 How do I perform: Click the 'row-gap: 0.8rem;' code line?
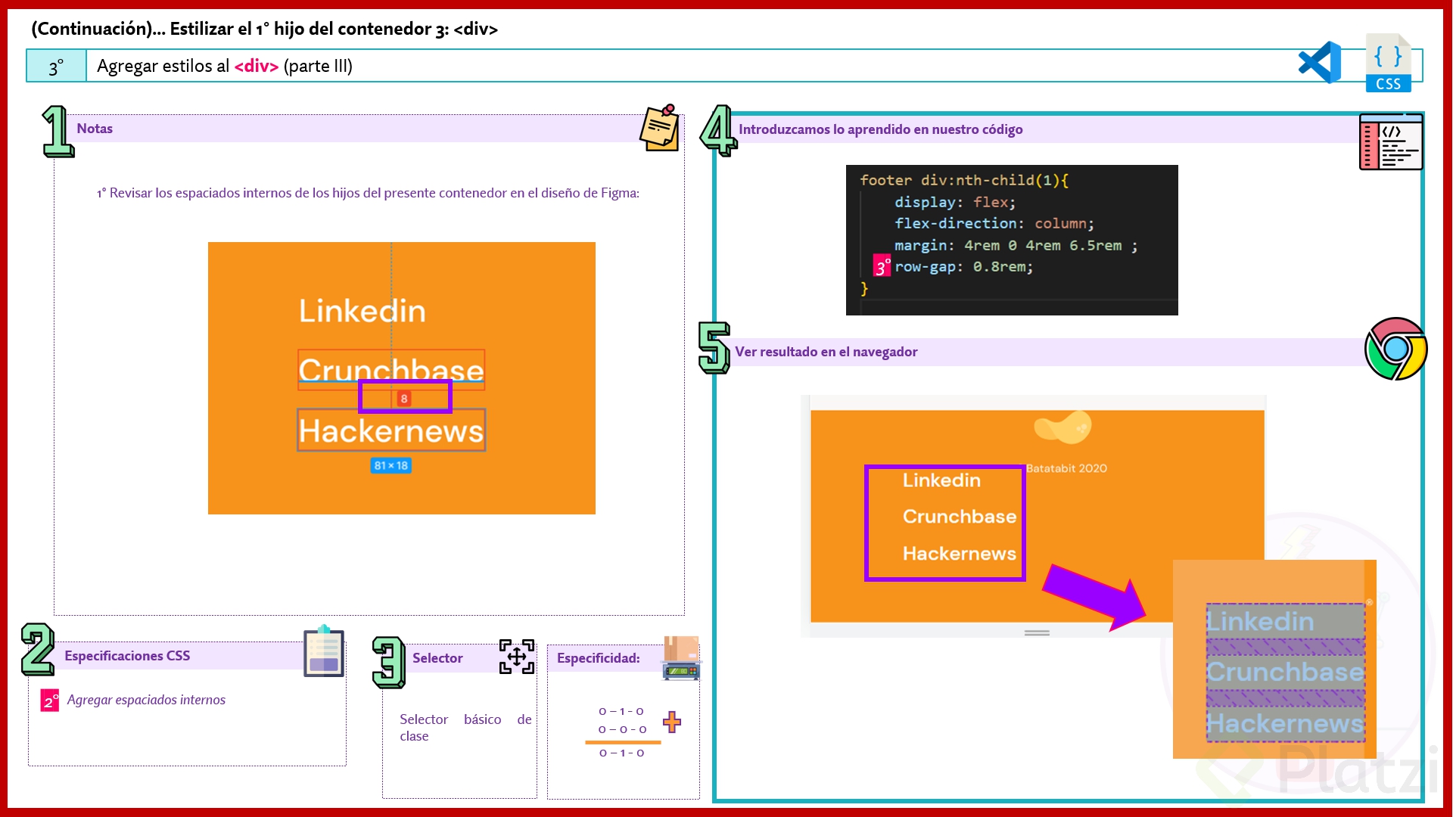tap(963, 267)
